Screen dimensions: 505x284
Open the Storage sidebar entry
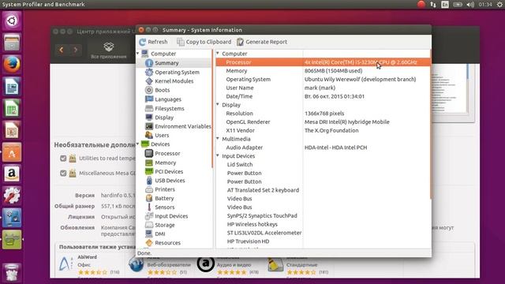click(x=165, y=225)
